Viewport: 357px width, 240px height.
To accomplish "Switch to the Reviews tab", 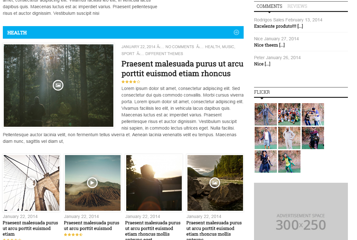I will [297, 6].
